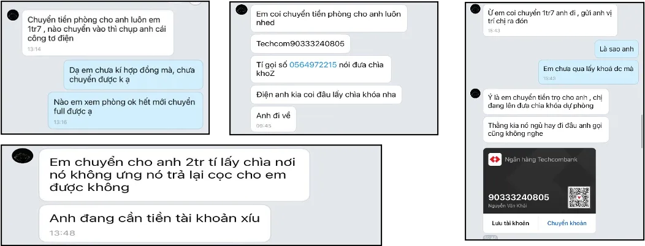The image size is (645, 246).
Task: Click account number 90333240805 on bank card
Action: coord(518,197)
